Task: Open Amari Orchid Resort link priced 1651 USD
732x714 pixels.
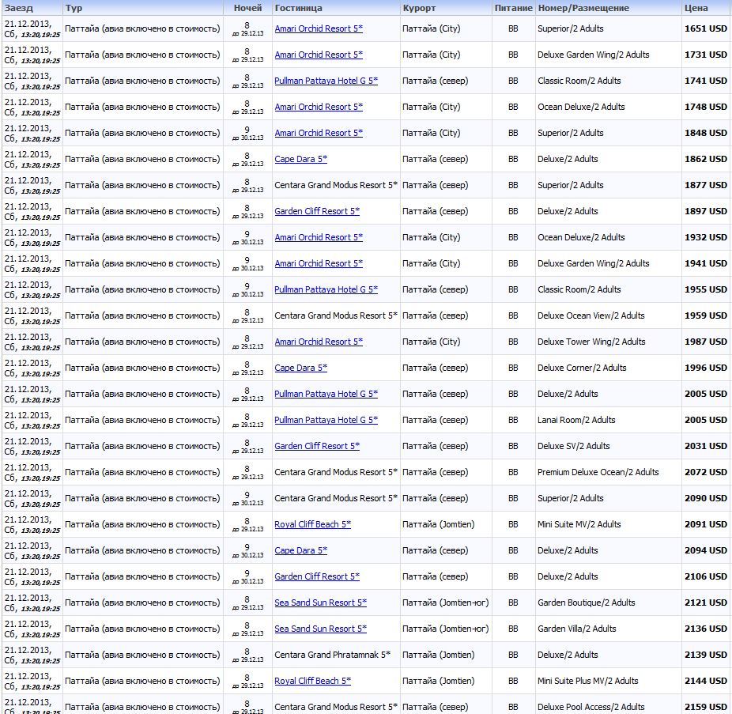Action: (x=319, y=28)
